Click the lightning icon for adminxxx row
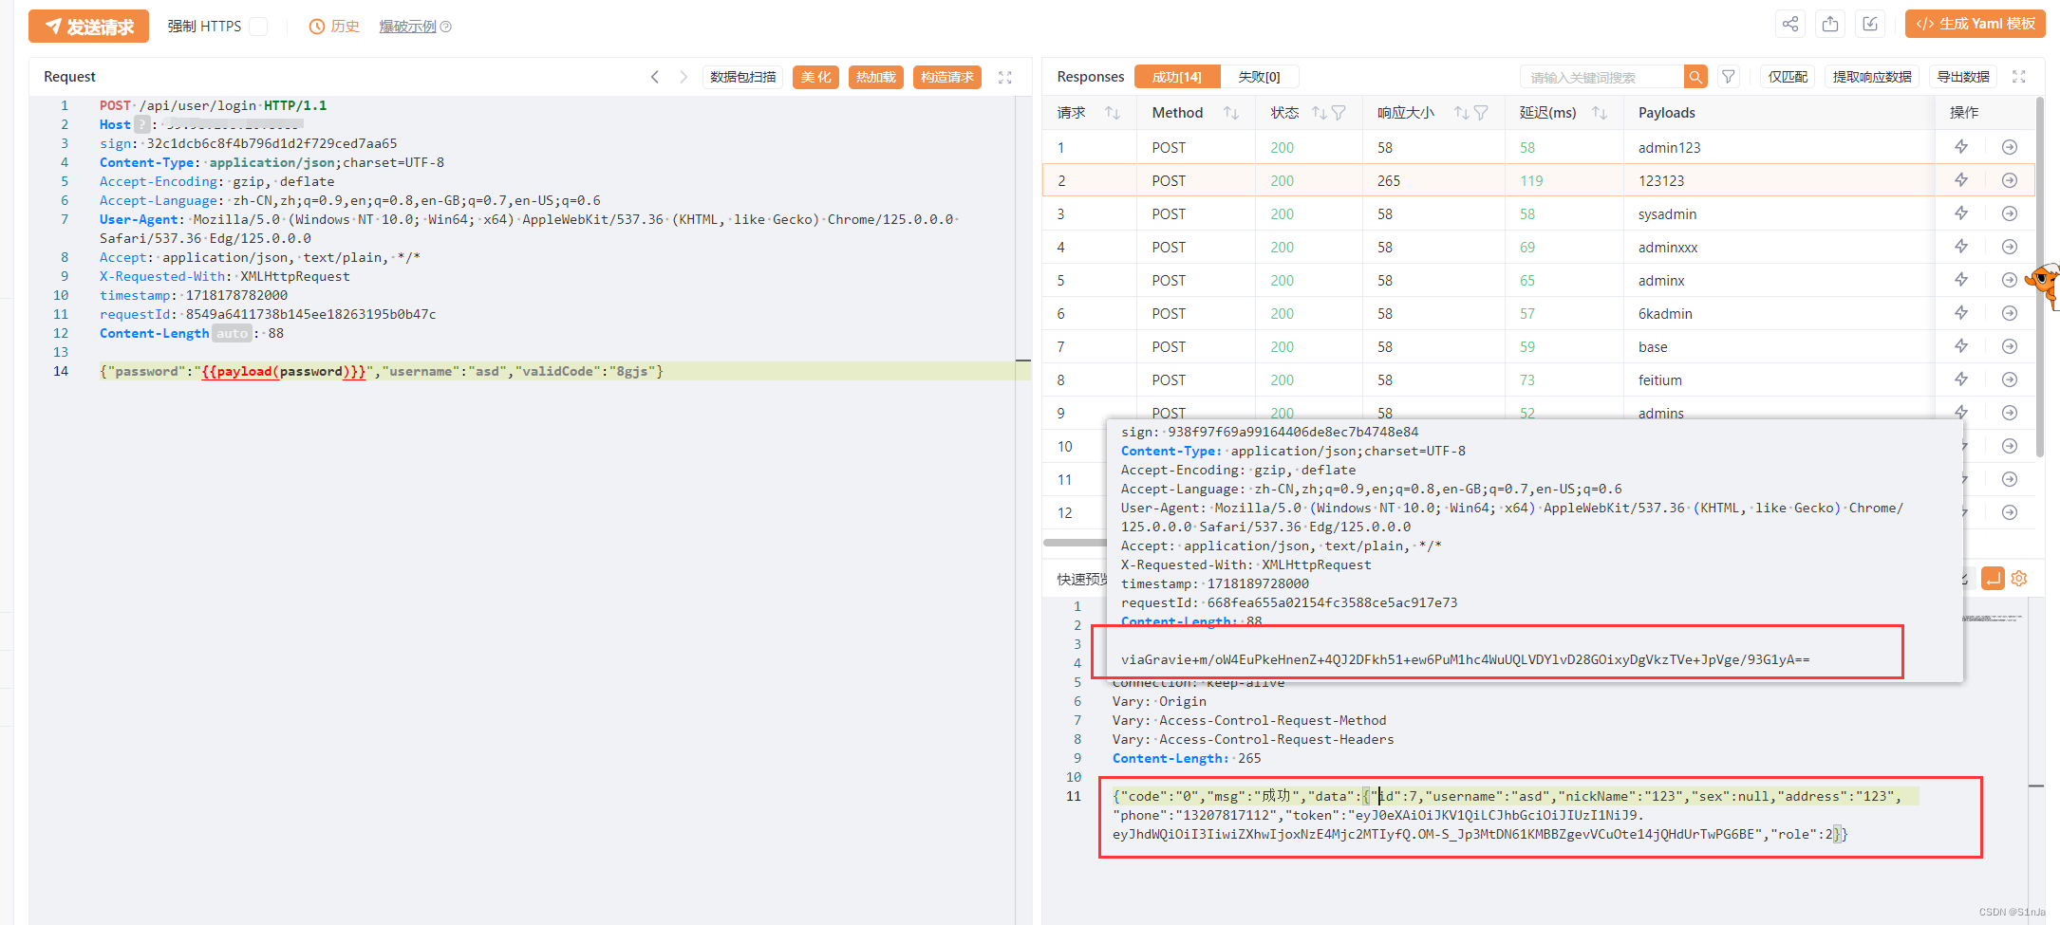 tap(1961, 247)
